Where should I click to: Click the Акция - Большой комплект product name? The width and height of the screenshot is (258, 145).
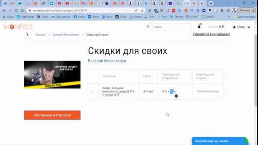click(118, 90)
